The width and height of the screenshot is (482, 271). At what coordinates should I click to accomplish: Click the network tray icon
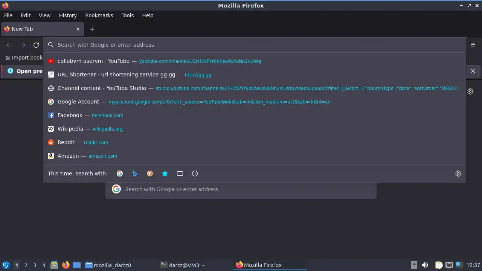point(449,265)
